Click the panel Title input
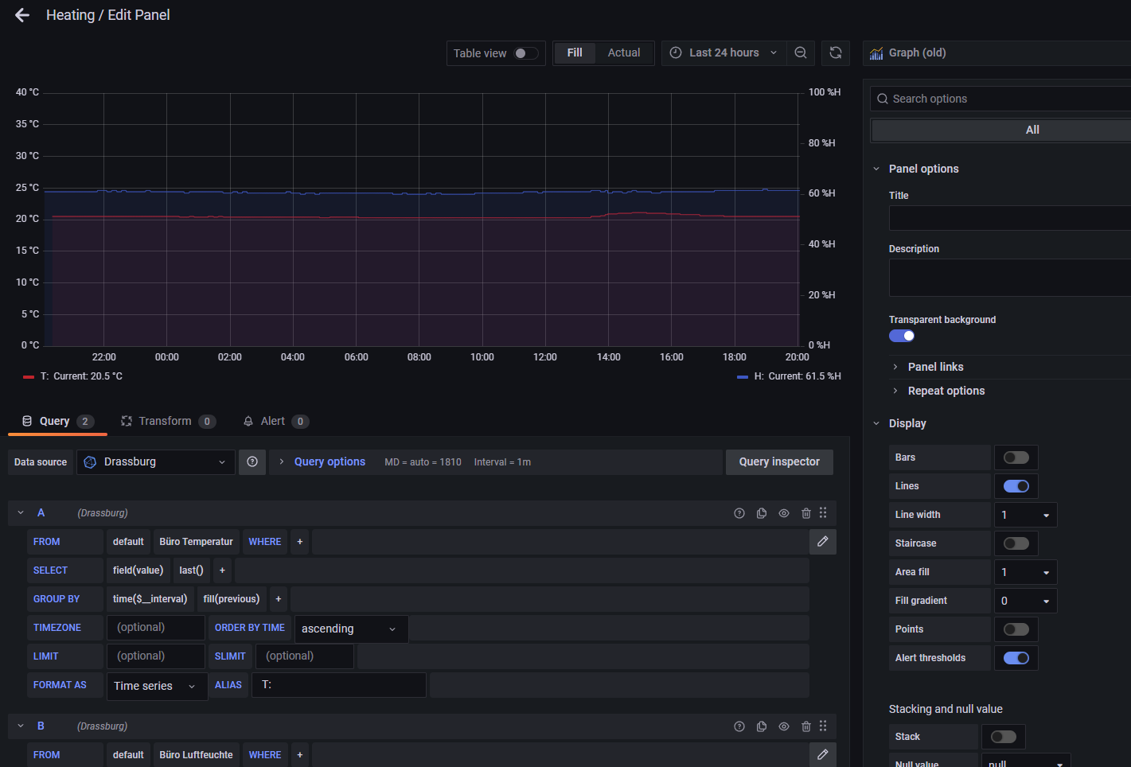The width and height of the screenshot is (1131, 767). (1010, 218)
